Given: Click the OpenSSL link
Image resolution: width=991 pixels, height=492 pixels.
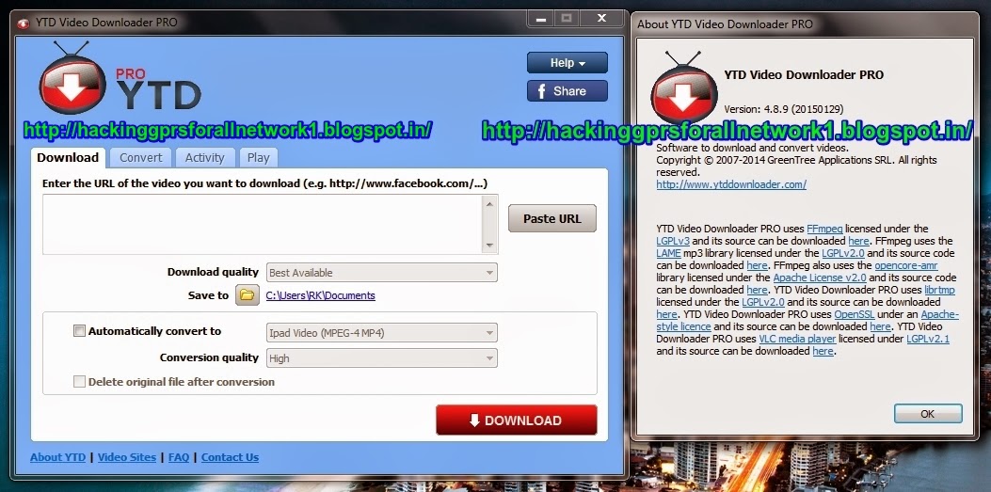Looking at the screenshot, I should coord(855,314).
